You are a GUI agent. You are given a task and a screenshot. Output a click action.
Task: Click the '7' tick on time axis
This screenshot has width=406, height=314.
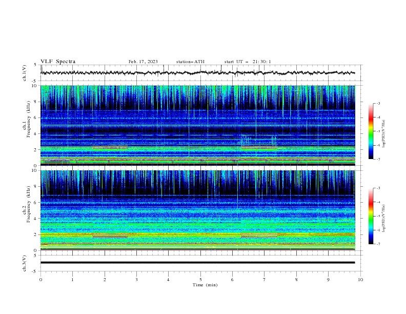[265, 280]
